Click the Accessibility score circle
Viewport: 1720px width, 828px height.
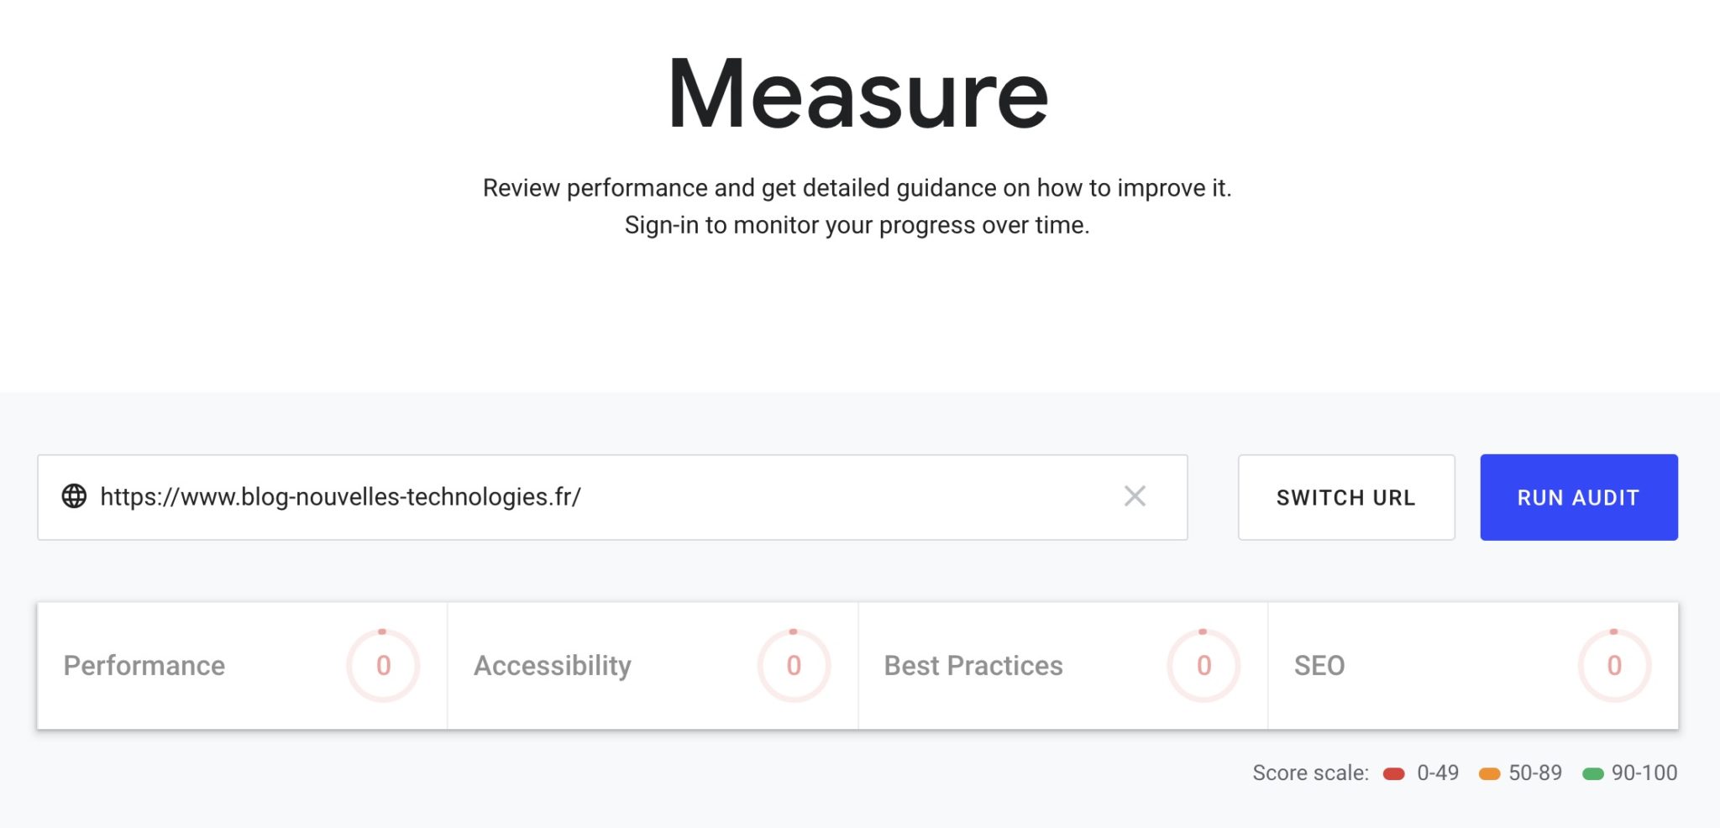[x=794, y=665]
